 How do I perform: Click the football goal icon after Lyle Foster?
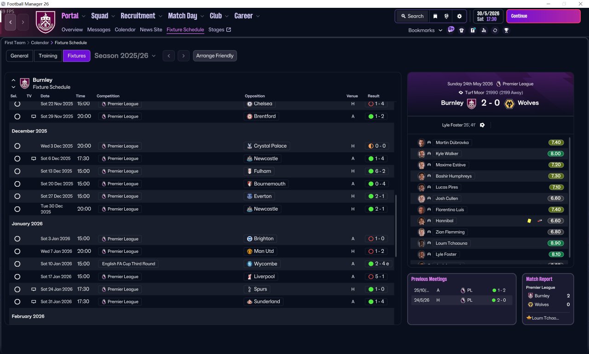pyautogui.click(x=482, y=125)
